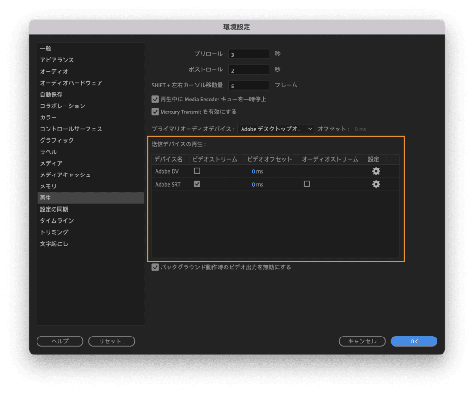Toggle Mercury Transmit を有効にする checkbox
The height and width of the screenshot is (393, 474).
click(x=156, y=112)
